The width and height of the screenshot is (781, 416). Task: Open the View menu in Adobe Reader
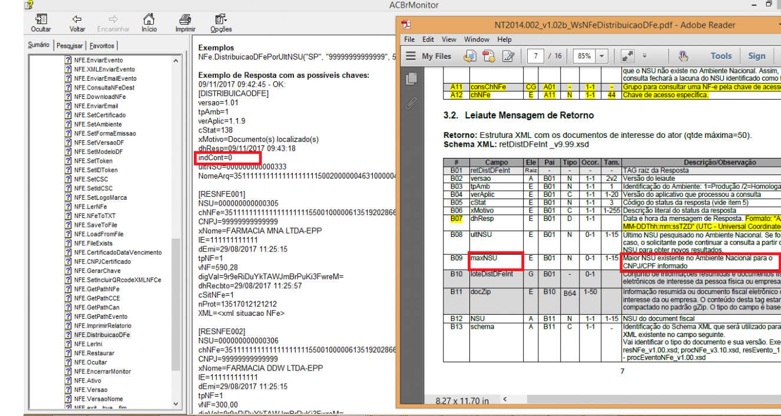click(x=449, y=39)
